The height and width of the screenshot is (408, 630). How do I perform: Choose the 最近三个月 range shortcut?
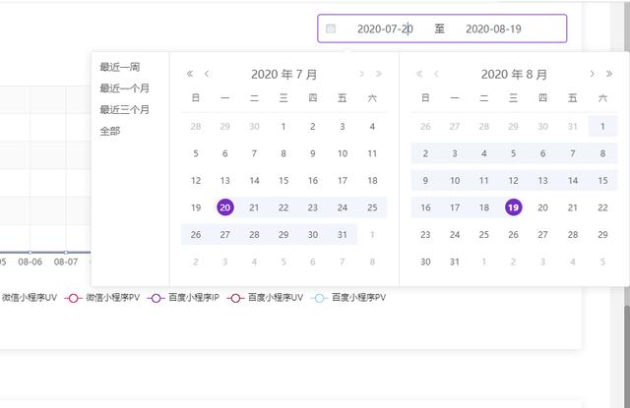[125, 109]
